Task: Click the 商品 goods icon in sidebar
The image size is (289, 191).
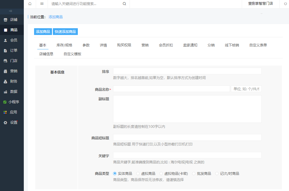Action: click(6, 30)
